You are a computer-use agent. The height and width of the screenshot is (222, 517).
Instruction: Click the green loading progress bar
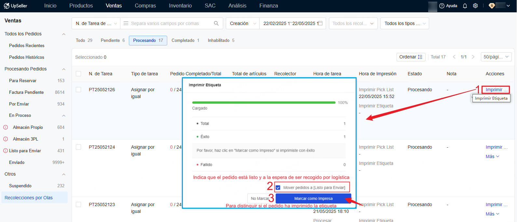coord(264,103)
